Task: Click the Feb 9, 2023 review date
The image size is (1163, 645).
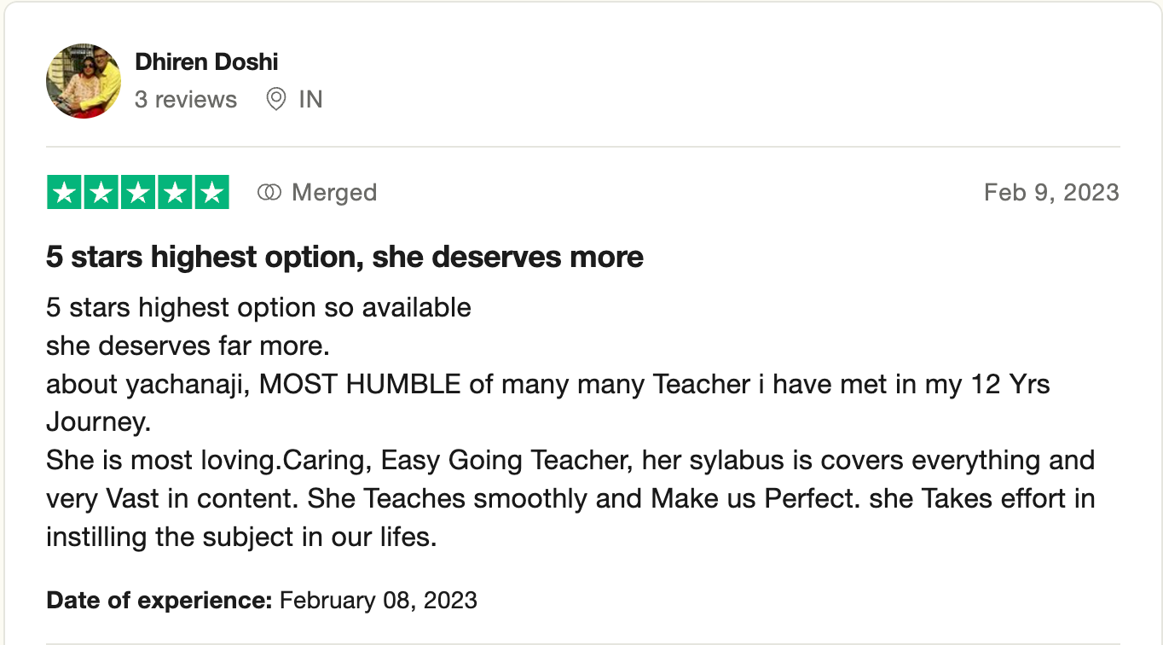Action: pyautogui.click(x=1050, y=192)
